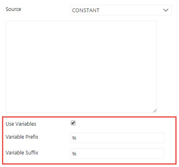Focus the Variable Suffix input field
The image size is (179, 167).
(x=118, y=154)
